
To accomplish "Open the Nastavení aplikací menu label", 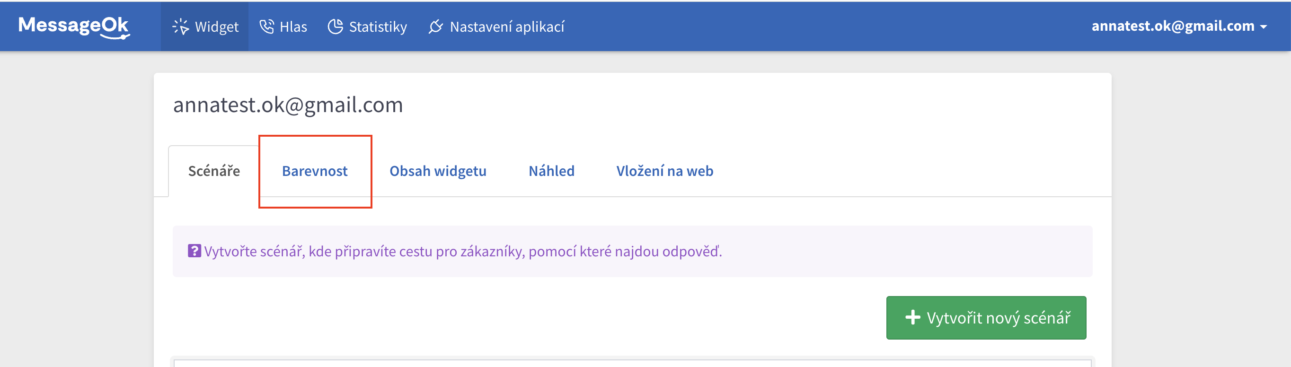I will pyautogui.click(x=507, y=26).
